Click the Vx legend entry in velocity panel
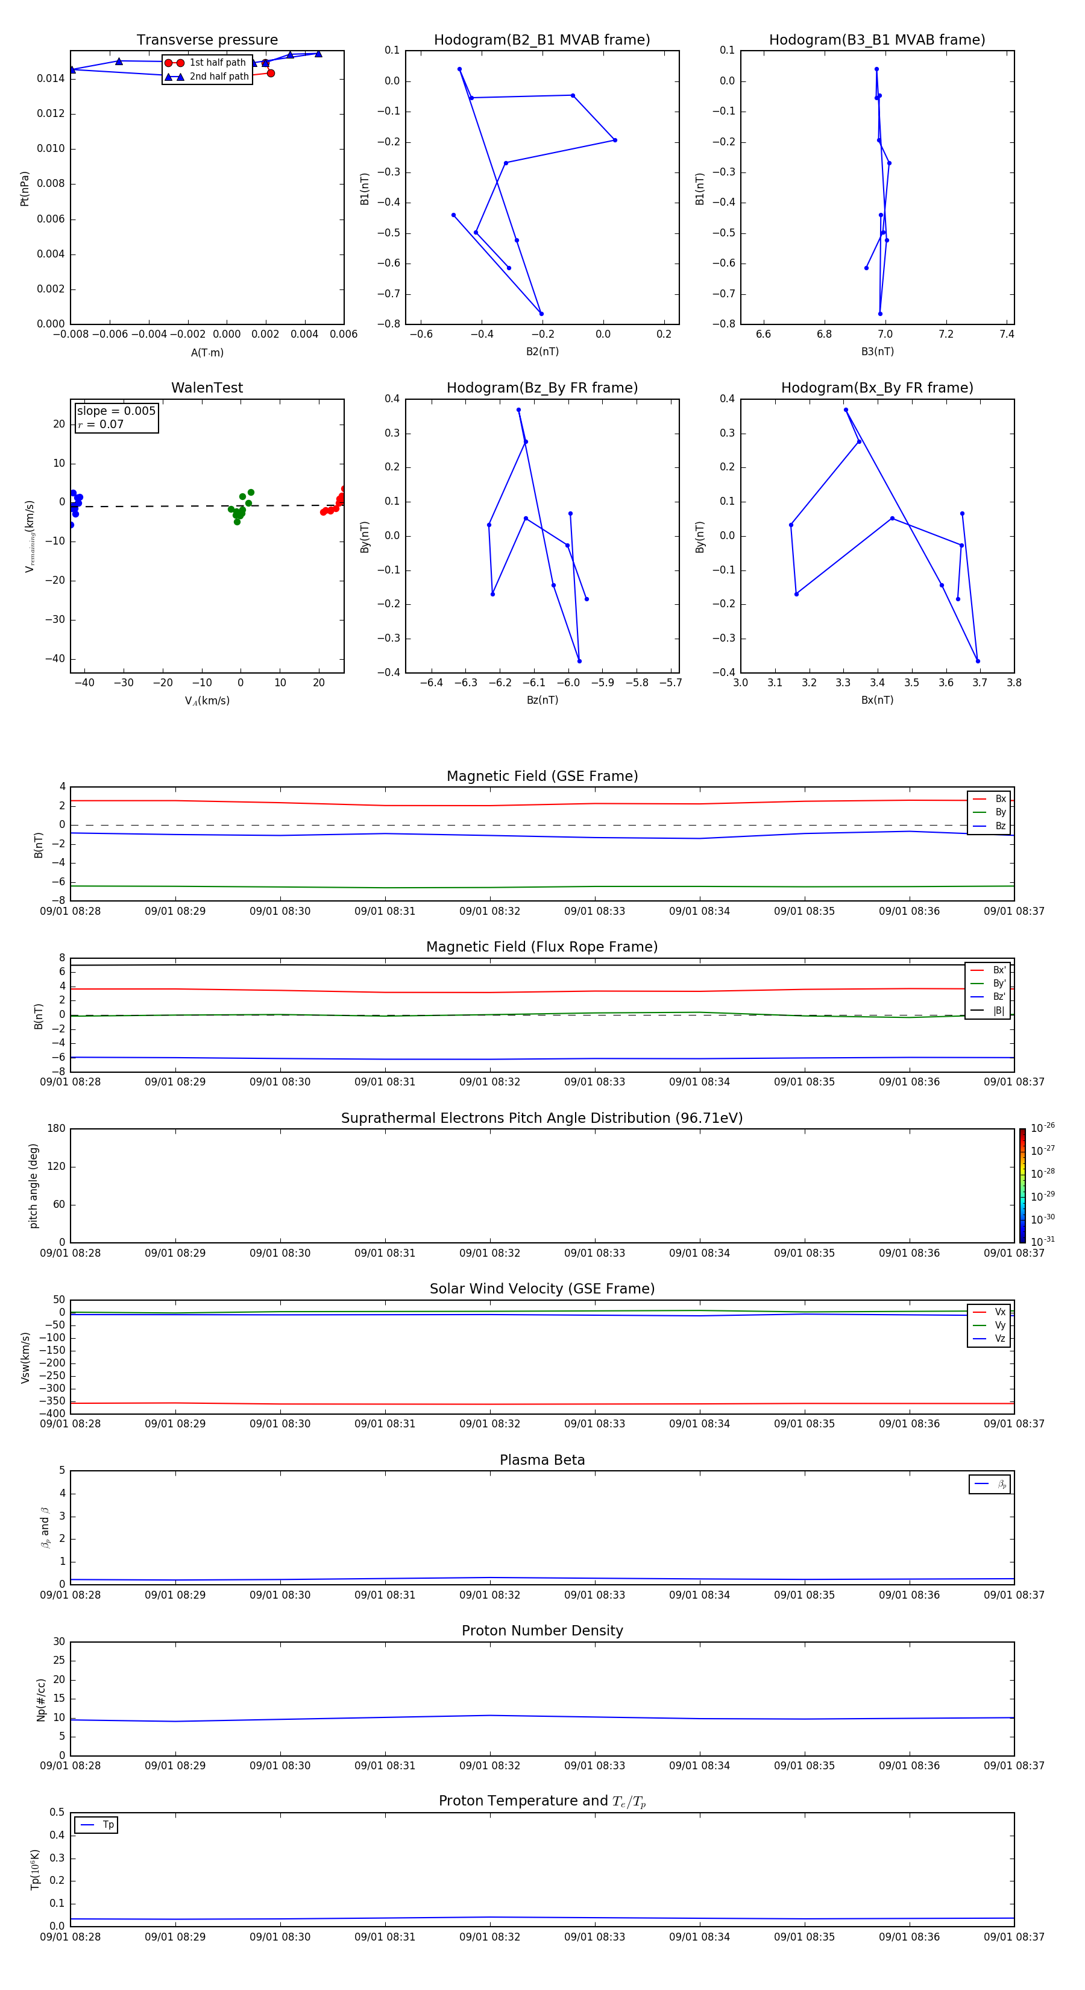The width and height of the screenshot is (1085, 1990). pyautogui.click(x=989, y=1312)
